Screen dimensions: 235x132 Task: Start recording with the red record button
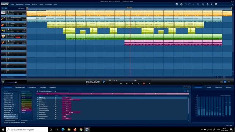pyautogui.click(x=144, y=83)
